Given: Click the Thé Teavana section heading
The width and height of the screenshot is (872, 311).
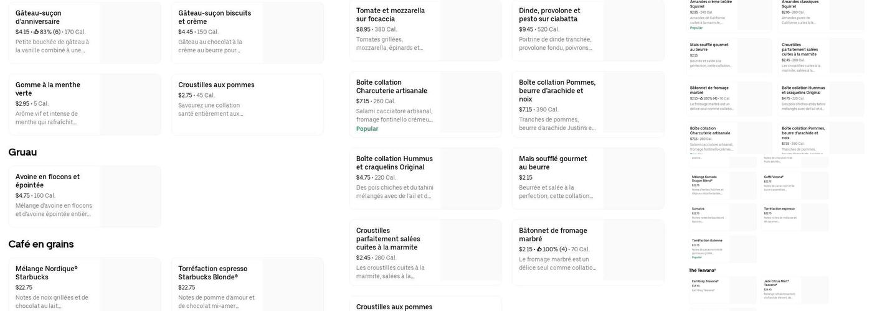Looking at the screenshot, I should (703, 271).
